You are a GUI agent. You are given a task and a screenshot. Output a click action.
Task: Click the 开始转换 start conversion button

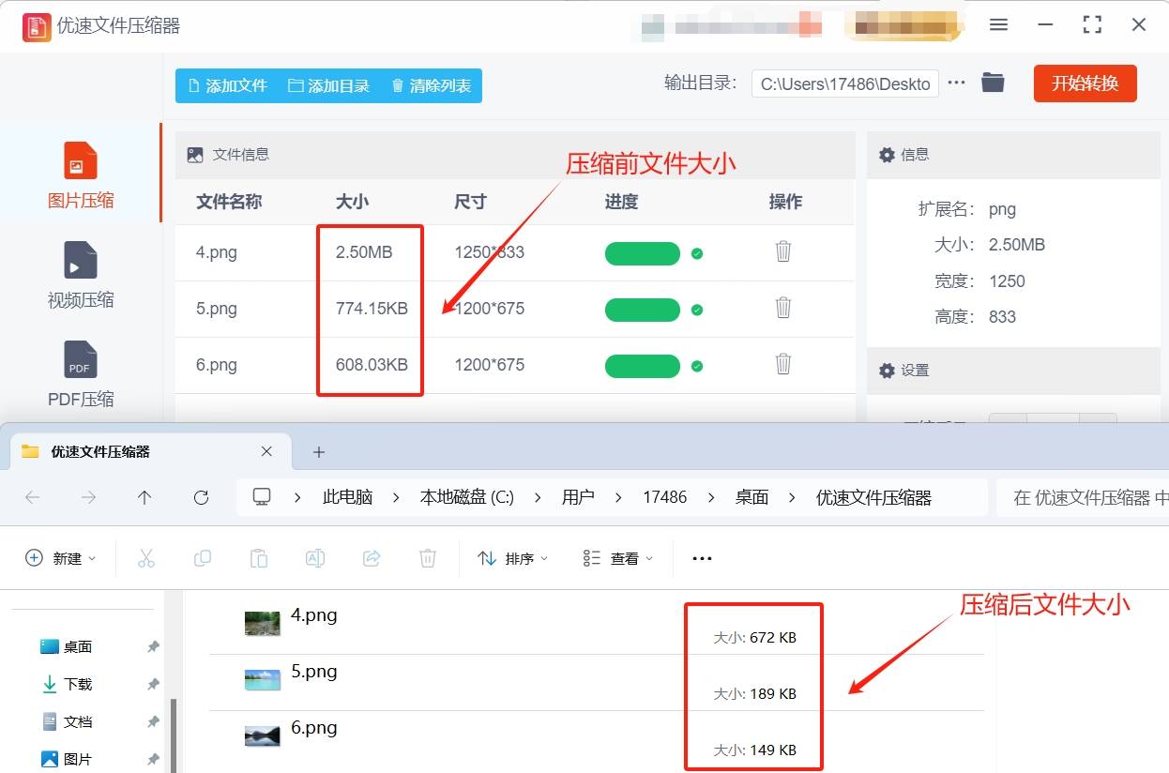click(x=1085, y=83)
